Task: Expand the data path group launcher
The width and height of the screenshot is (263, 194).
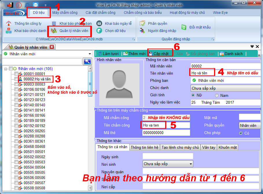Action: [x=134, y=39]
